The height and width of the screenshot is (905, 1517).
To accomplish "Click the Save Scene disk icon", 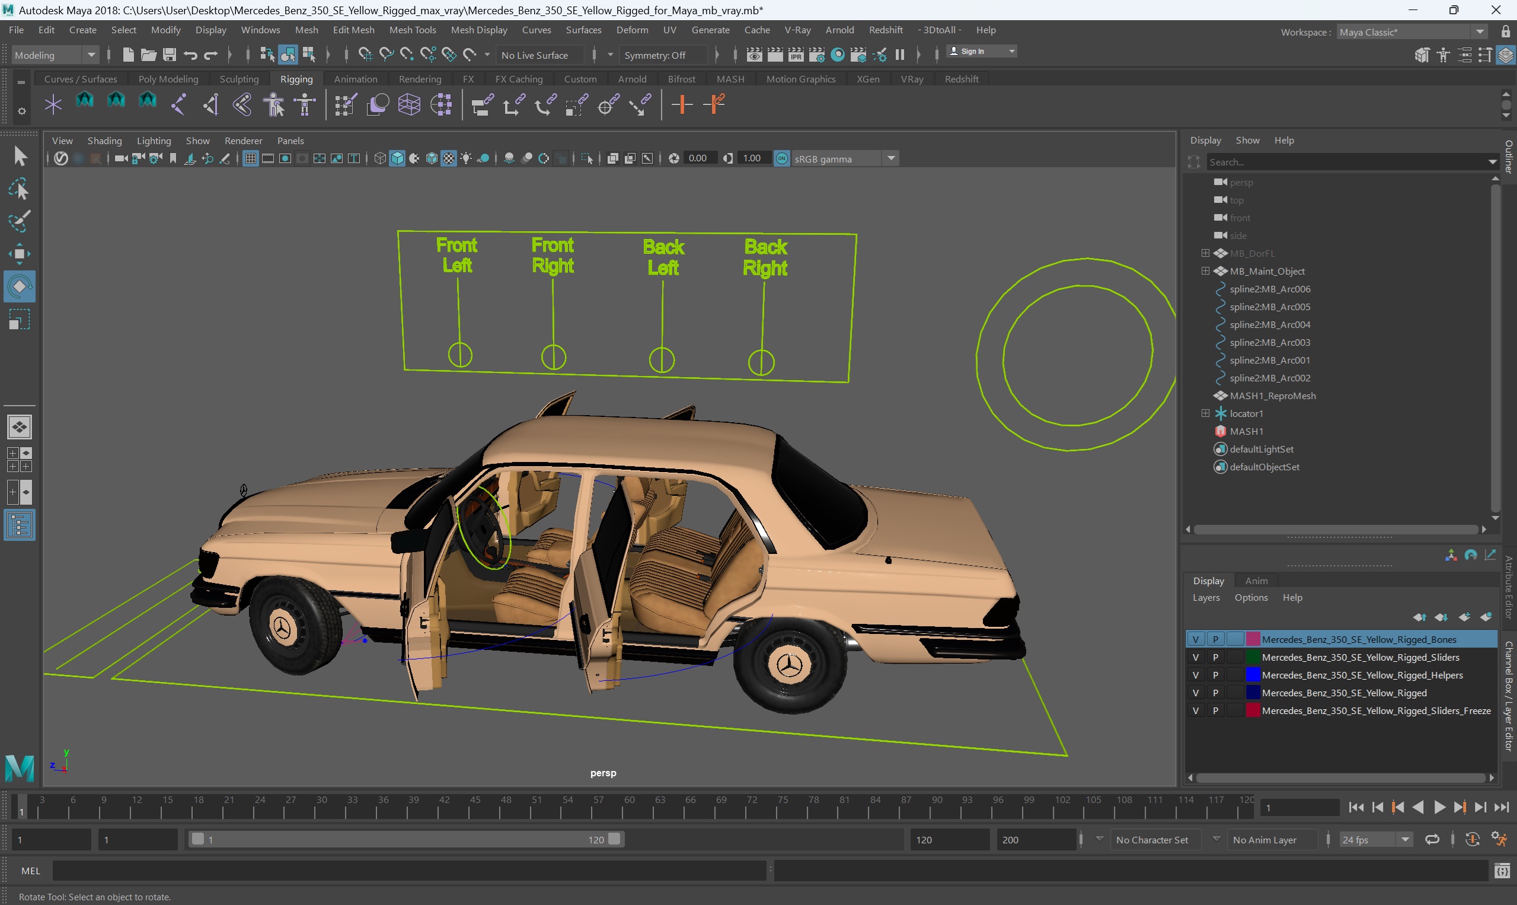I will point(170,55).
